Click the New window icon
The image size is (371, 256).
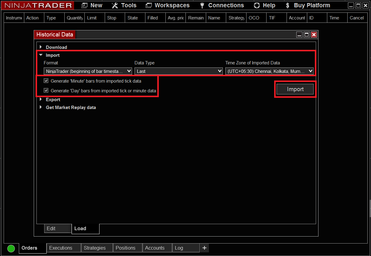pyautogui.click(x=84, y=5)
